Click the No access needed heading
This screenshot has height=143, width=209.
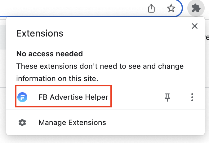point(49,54)
